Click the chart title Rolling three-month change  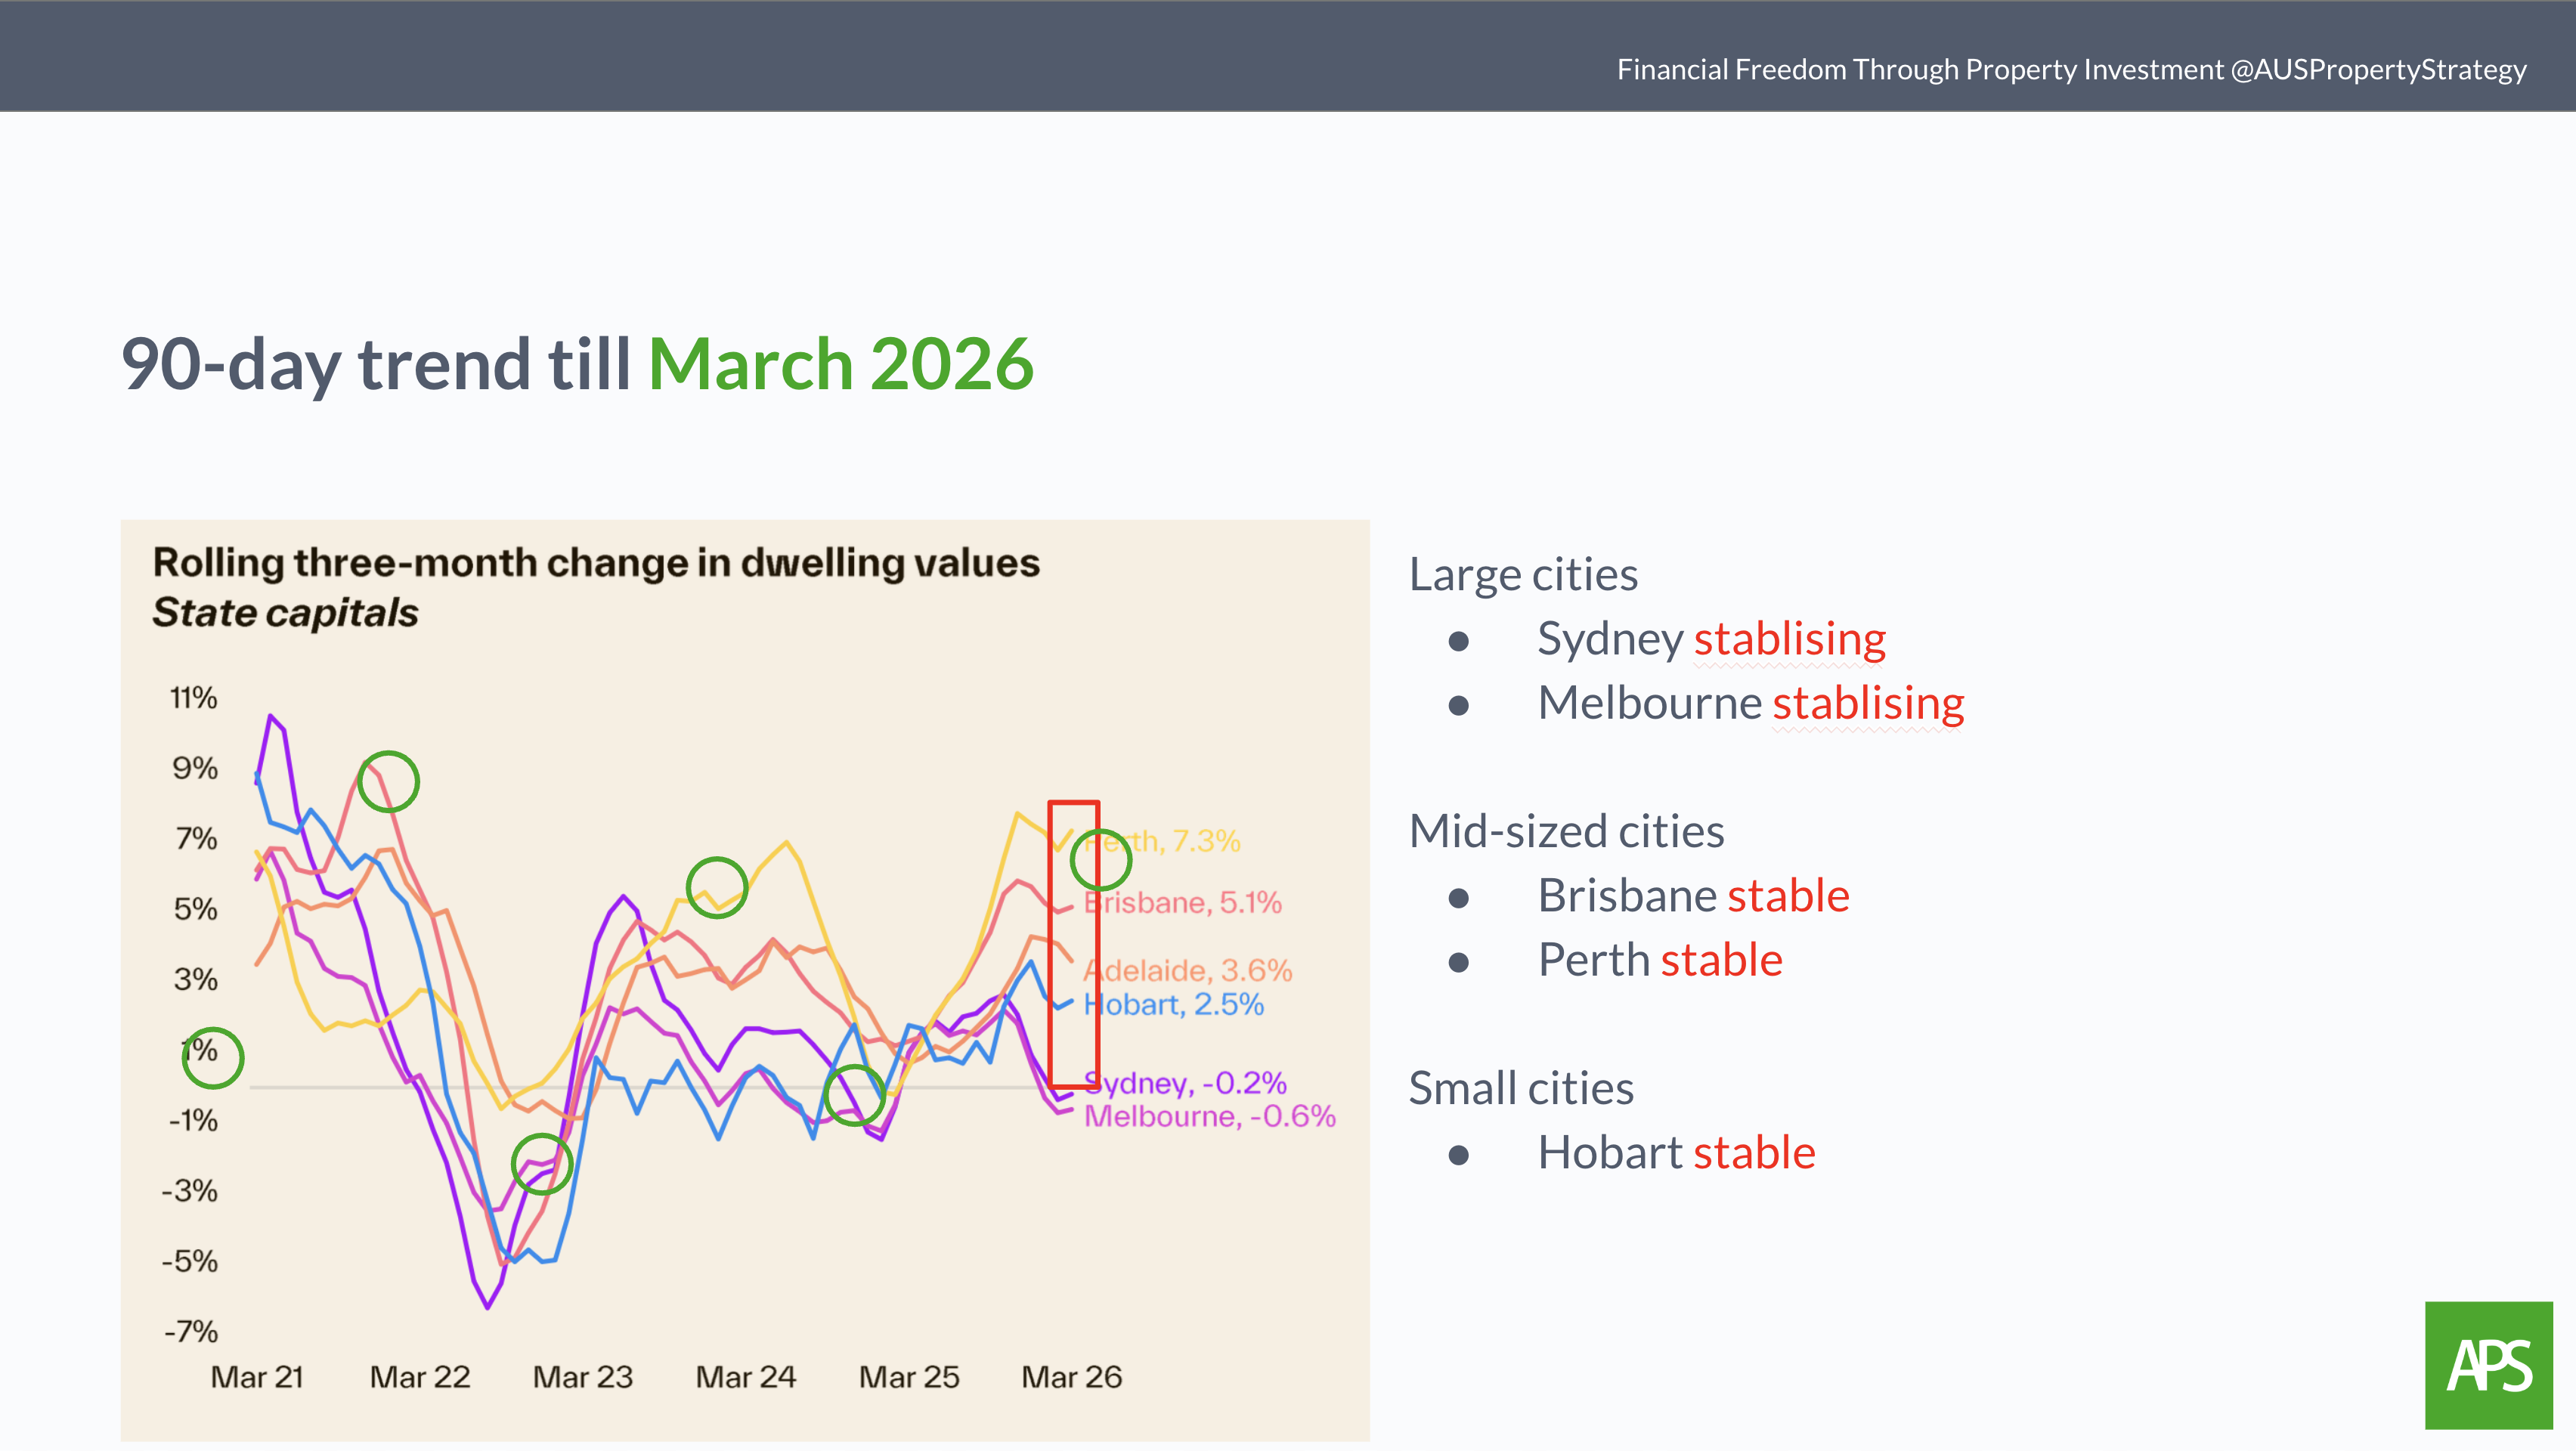[x=596, y=563]
